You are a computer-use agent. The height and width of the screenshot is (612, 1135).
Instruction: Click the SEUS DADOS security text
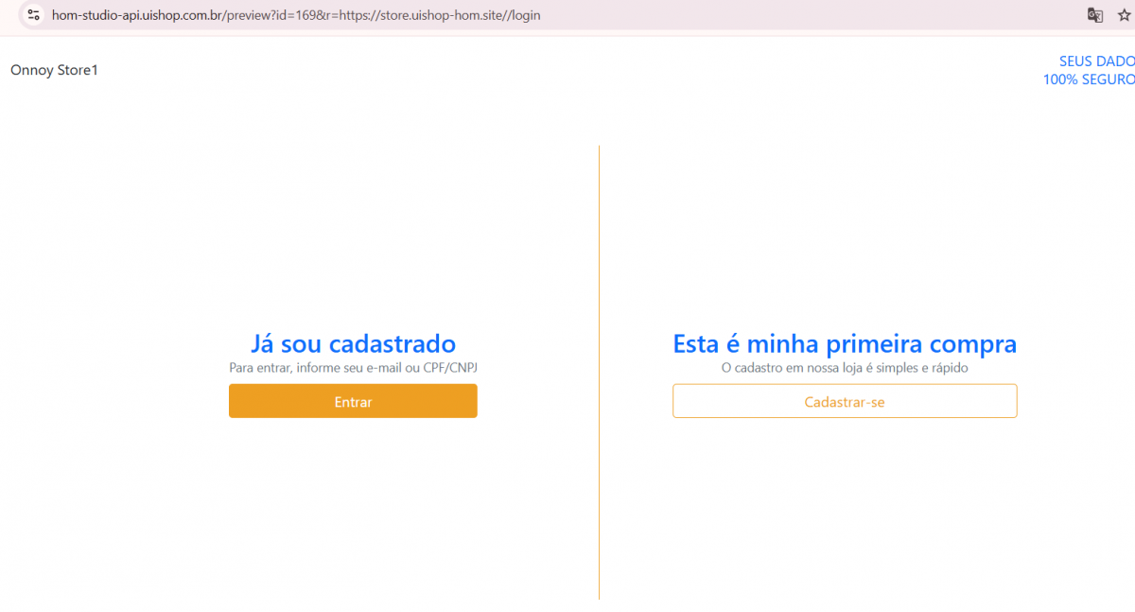pyautogui.click(x=1095, y=61)
